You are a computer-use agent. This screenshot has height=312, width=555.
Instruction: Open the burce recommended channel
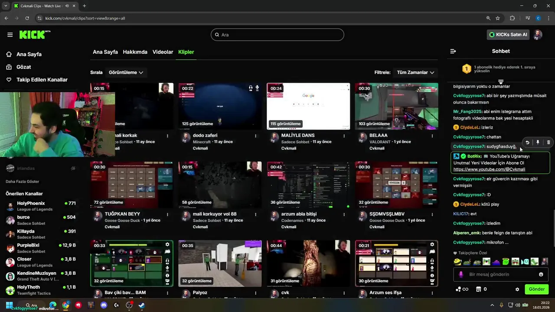[x=41, y=220]
